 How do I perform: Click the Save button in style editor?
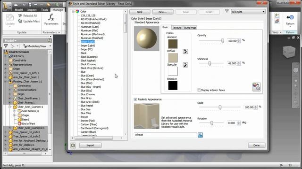point(186,12)
